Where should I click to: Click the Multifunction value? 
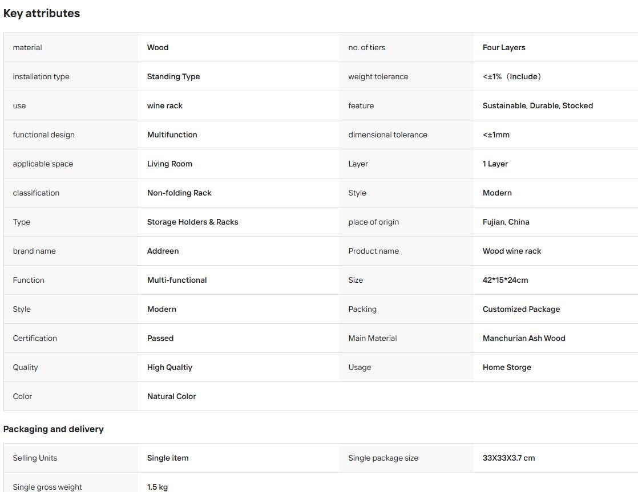coord(172,135)
